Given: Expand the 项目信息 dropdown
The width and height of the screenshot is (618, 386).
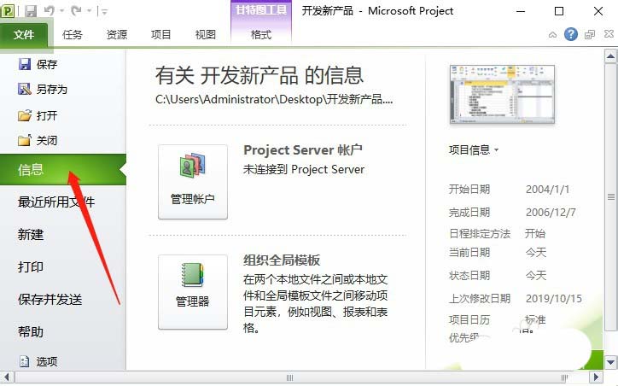Looking at the screenshot, I should pyautogui.click(x=474, y=150).
